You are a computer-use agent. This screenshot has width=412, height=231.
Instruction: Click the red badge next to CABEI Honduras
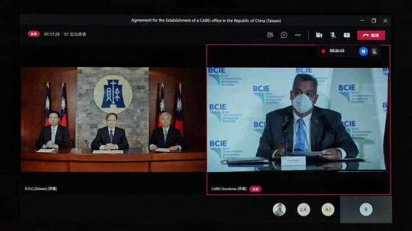click(x=255, y=189)
